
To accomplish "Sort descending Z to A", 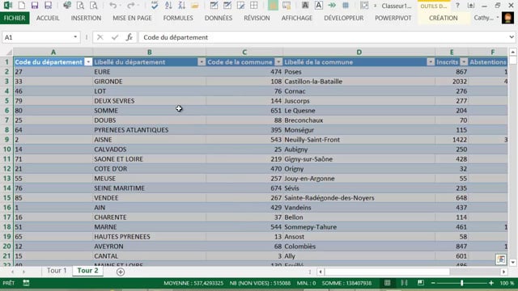I will 181,6.
